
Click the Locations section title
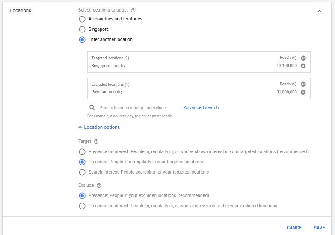(x=21, y=10)
